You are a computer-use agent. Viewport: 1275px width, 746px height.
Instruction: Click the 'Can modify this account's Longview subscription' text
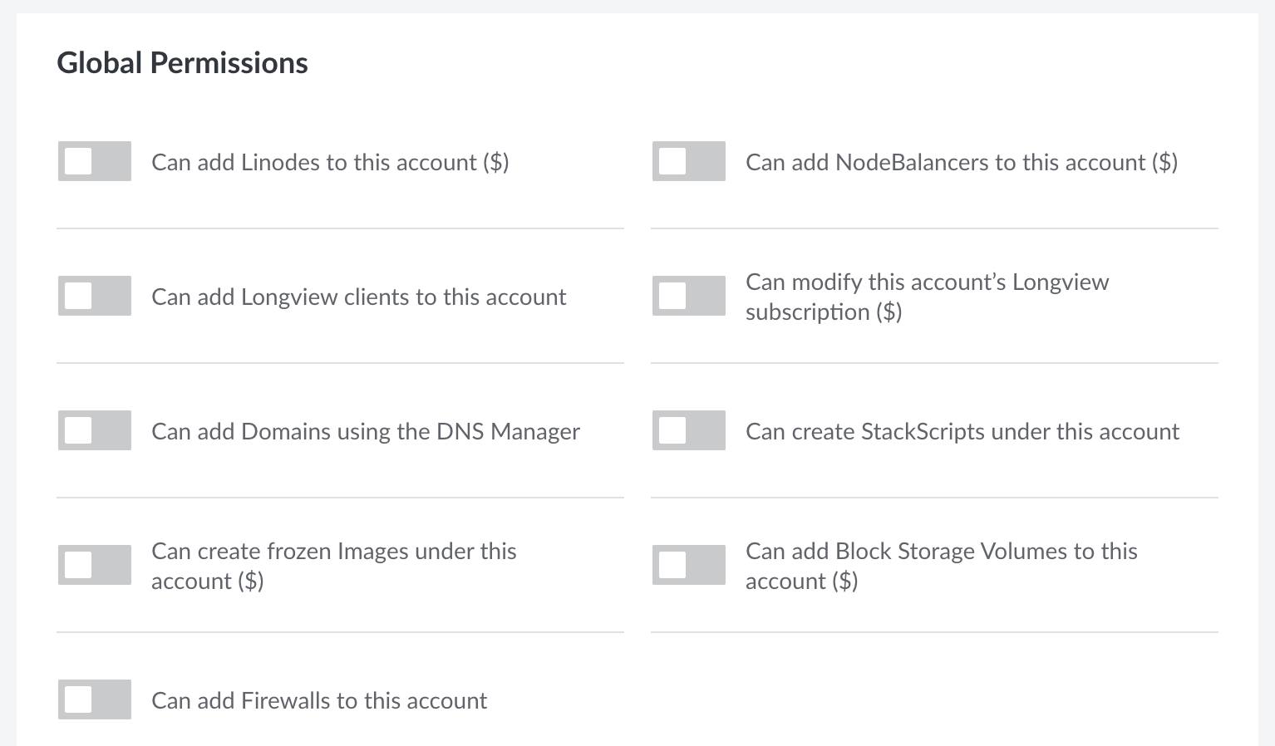tap(927, 297)
